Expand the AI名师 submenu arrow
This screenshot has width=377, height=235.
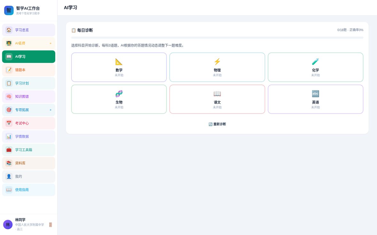[x=51, y=43]
